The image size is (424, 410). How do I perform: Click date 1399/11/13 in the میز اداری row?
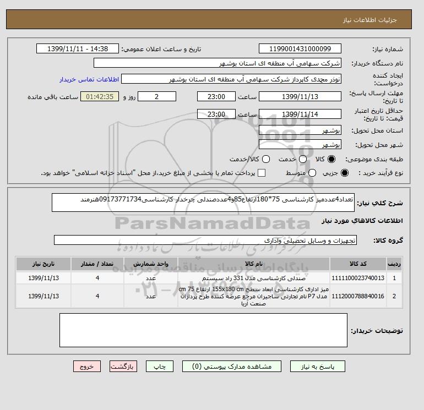(44, 296)
